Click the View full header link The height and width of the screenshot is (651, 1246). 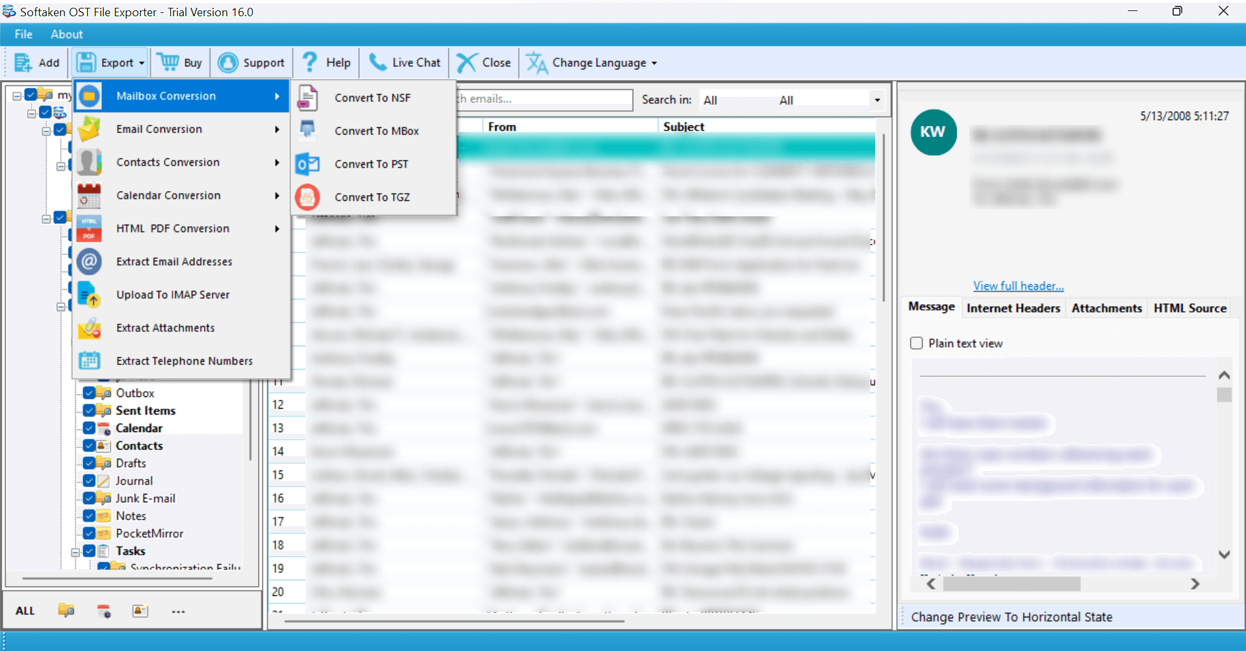[x=1018, y=286]
